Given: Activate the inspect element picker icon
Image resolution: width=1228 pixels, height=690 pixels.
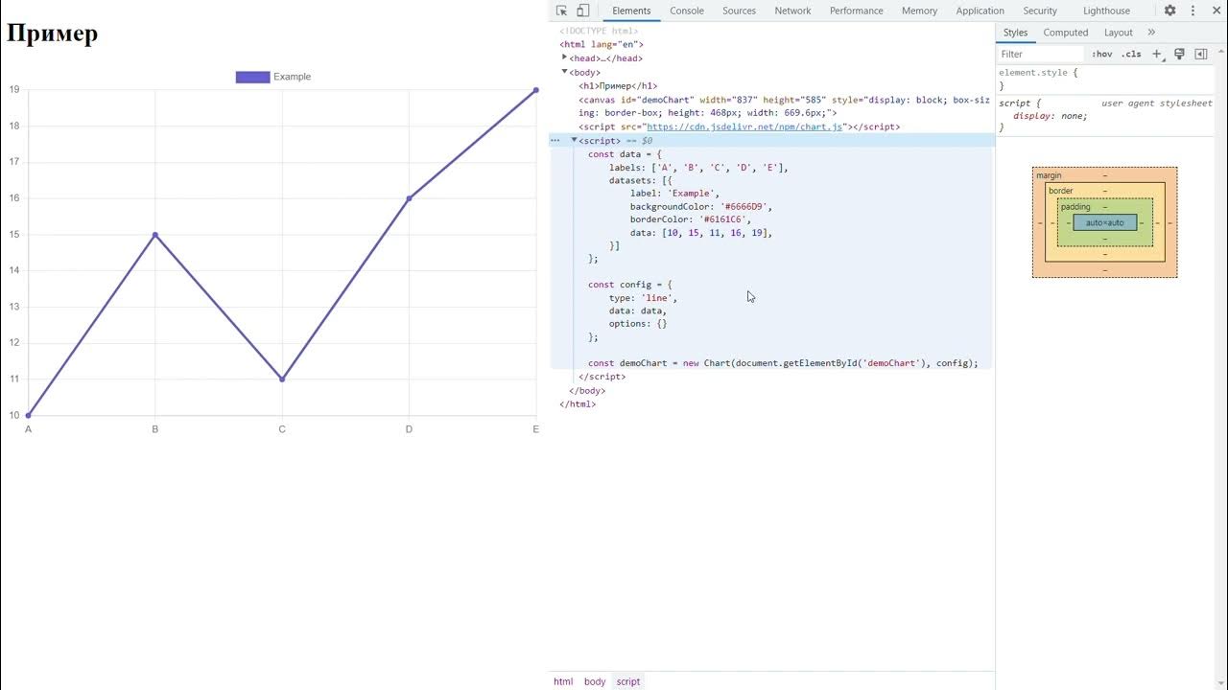Looking at the screenshot, I should [561, 11].
